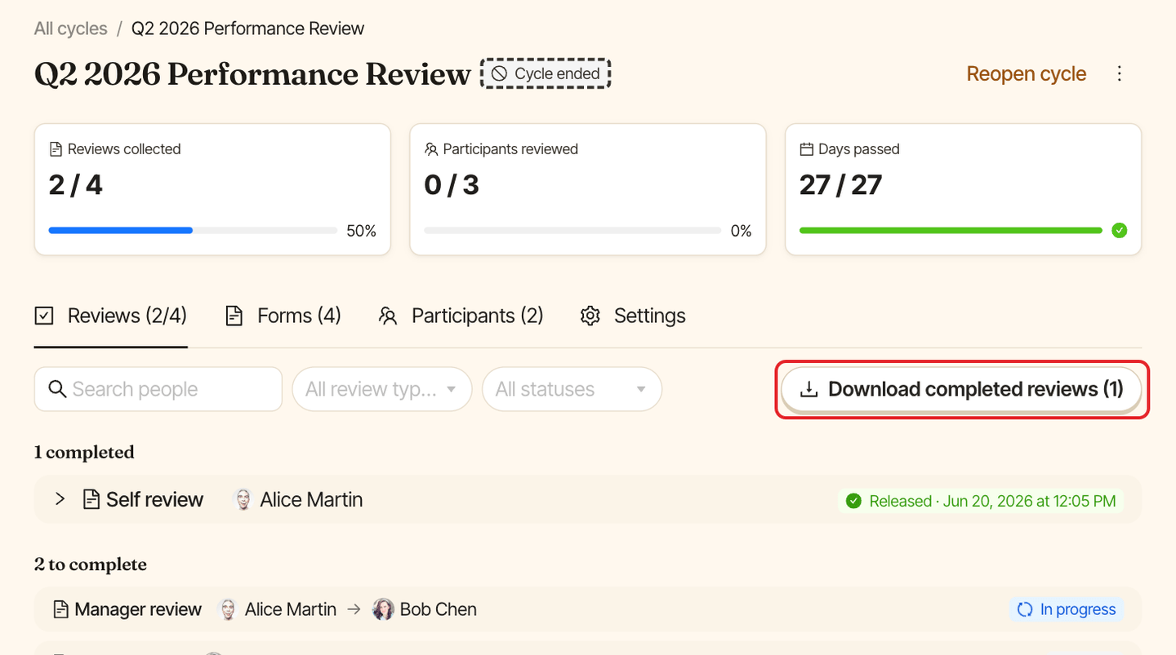The height and width of the screenshot is (655, 1176).
Task: Focus the Search people input field
Action: tap(158, 389)
